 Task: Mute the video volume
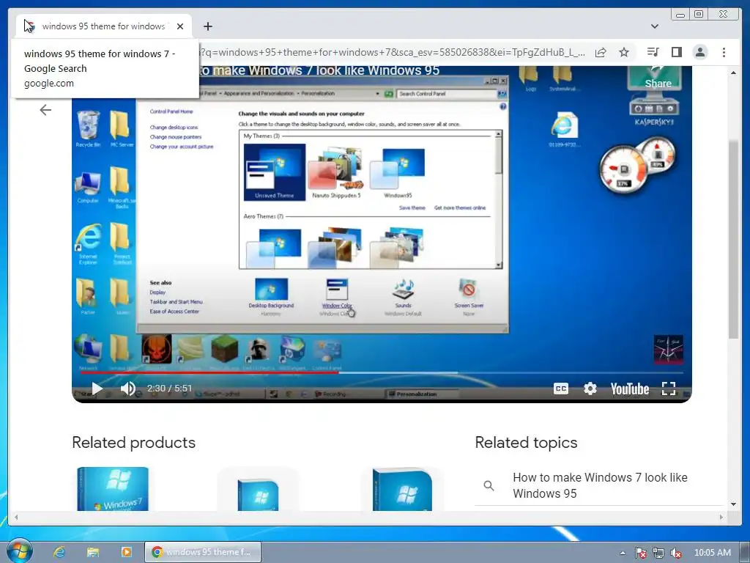click(127, 389)
